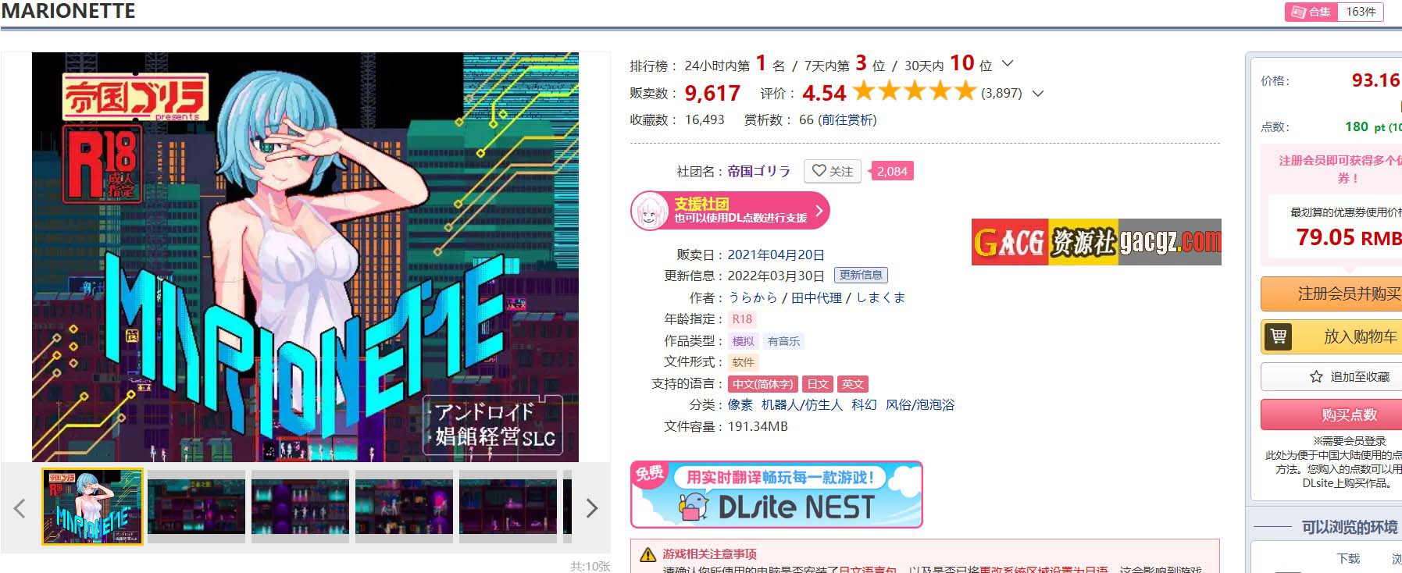Open the support circle banner arrow
1402x573 pixels.
pos(819,211)
